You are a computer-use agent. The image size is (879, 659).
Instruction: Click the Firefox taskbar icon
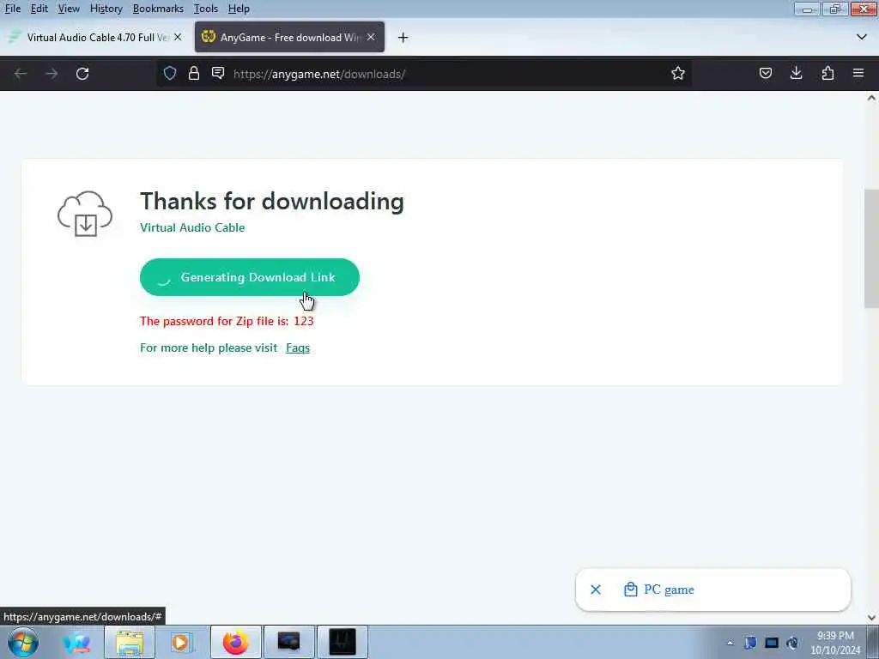coord(235,642)
